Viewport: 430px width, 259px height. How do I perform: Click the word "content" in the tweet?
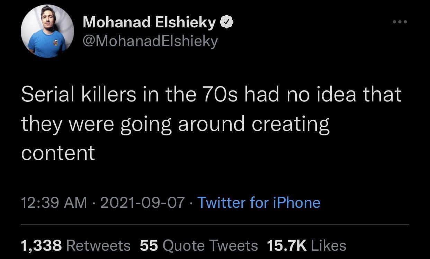pos(58,153)
